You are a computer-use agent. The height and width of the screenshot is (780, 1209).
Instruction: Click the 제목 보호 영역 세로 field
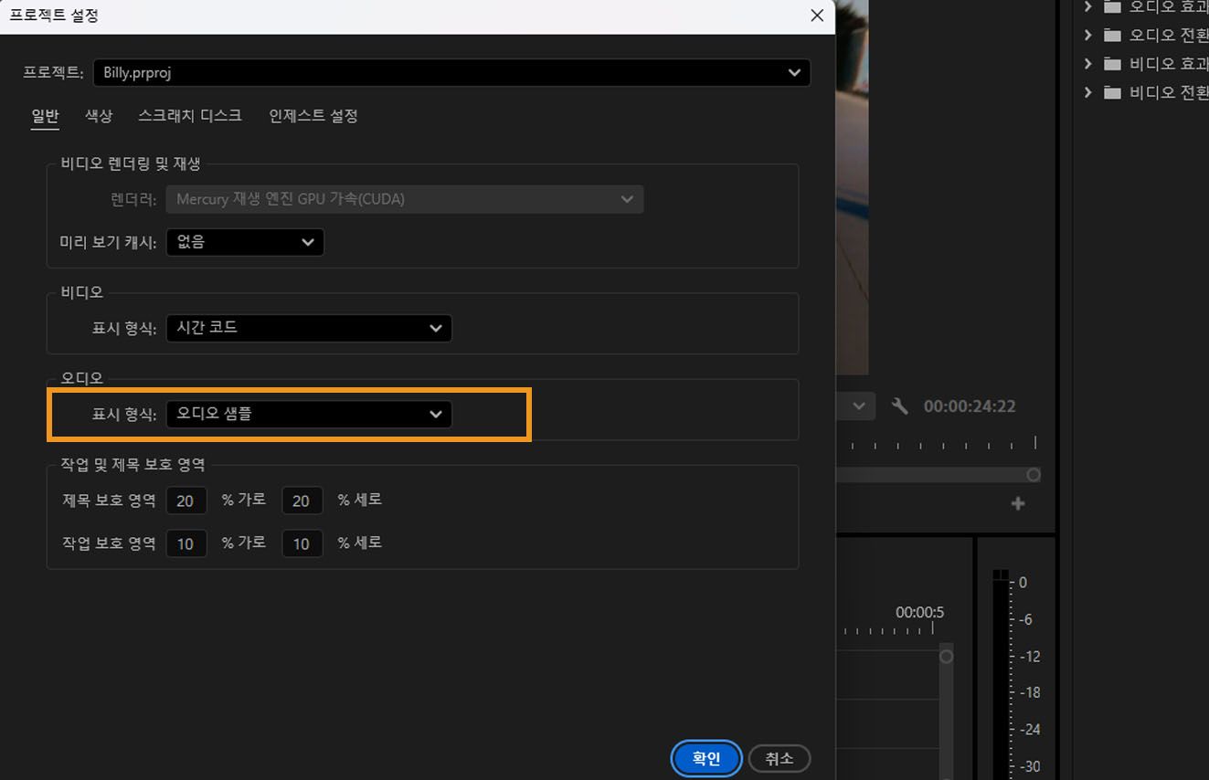(302, 501)
